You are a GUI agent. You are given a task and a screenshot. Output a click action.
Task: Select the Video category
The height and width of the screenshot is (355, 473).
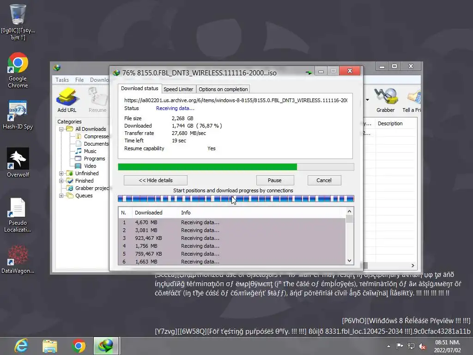click(x=86, y=166)
